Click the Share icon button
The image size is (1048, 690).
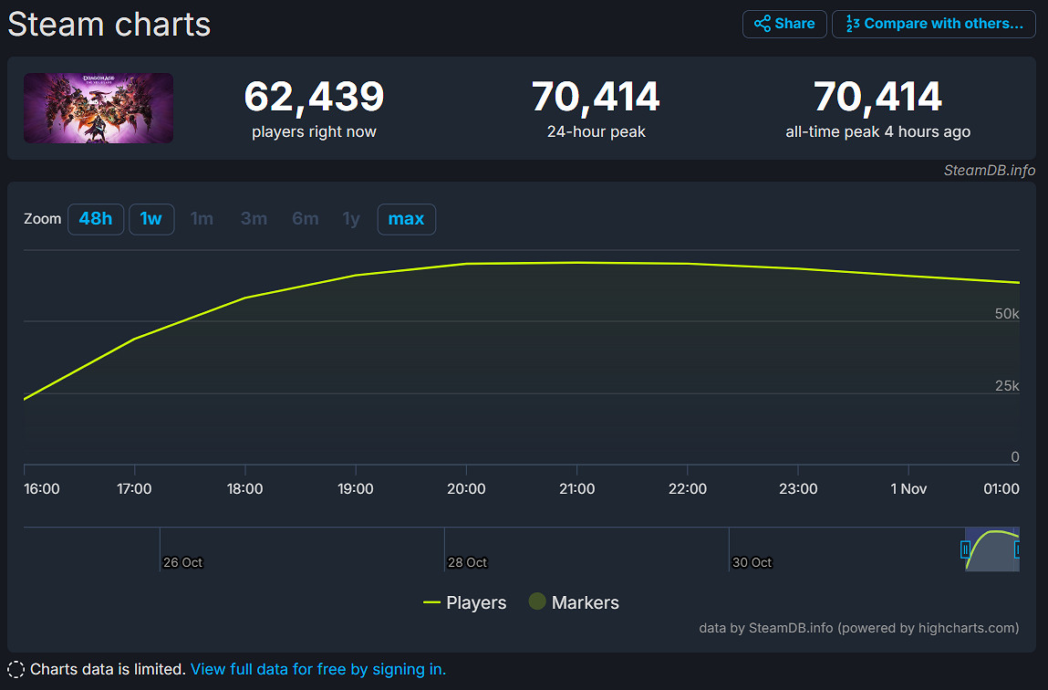tap(784, 24)
